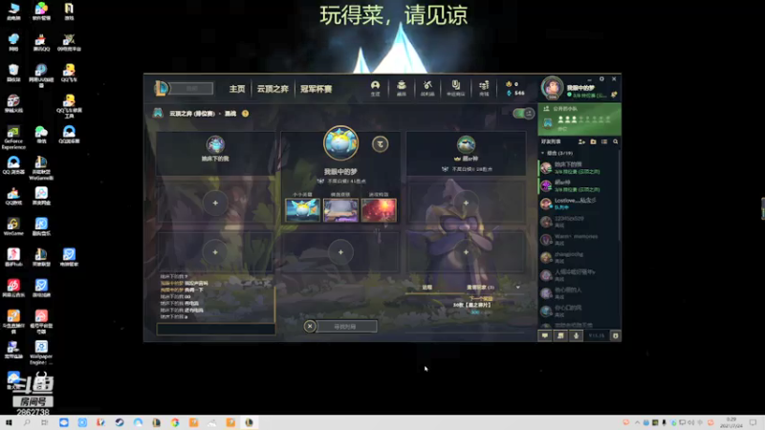Viewport: 765px width, 430px height.
Task: Open the profile (生涯) icon
Action: point(375,88)
